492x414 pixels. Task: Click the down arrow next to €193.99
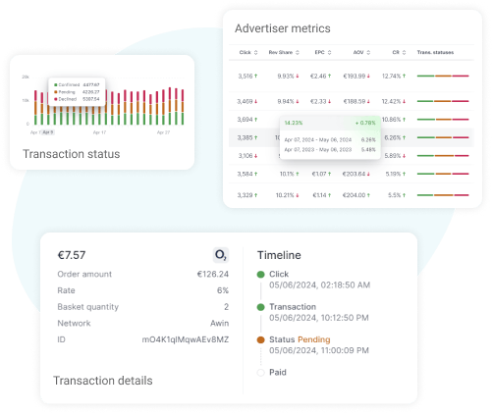[x=368, y=76]
